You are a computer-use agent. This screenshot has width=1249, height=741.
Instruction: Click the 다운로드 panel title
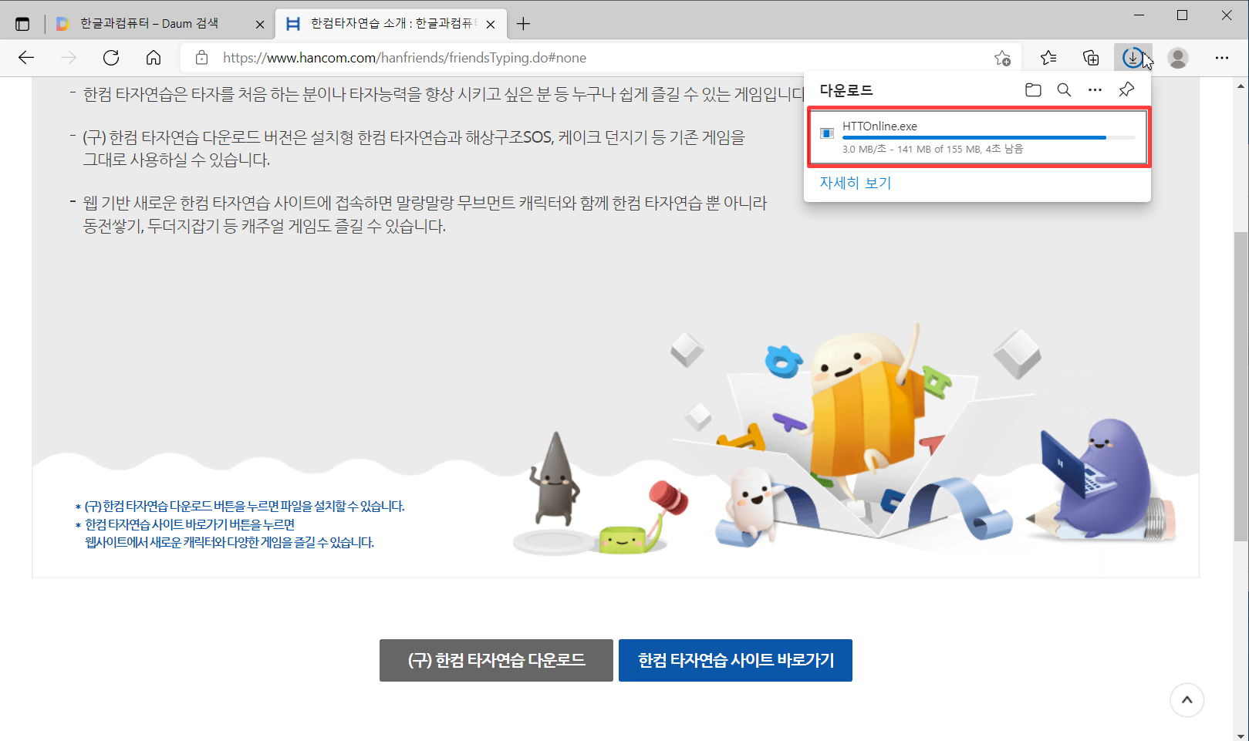tap(846, 90)
